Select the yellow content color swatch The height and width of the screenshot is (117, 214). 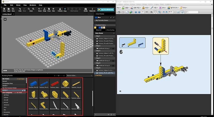(x=95, y=28)
